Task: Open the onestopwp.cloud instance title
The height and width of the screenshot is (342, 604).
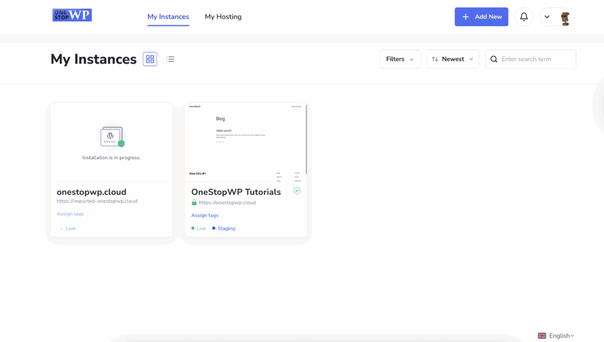Action: (91, 192)
